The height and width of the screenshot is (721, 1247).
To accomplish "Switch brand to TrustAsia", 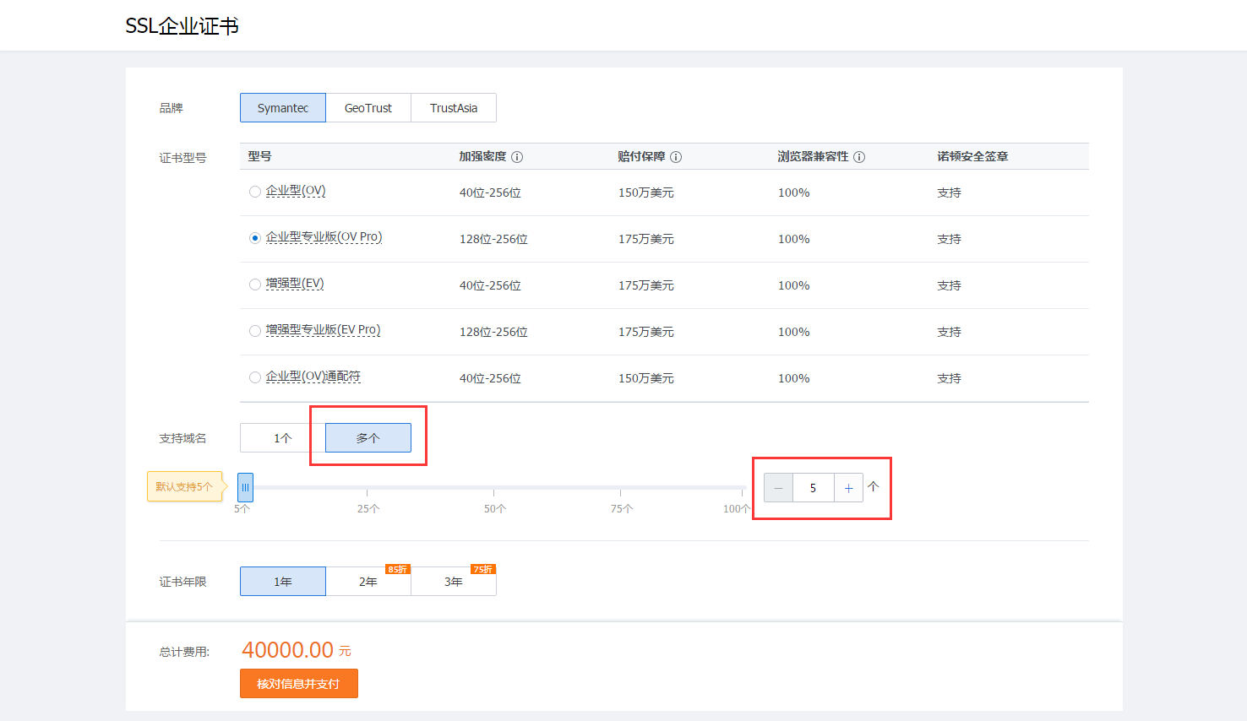I will [x=454, y=108].
